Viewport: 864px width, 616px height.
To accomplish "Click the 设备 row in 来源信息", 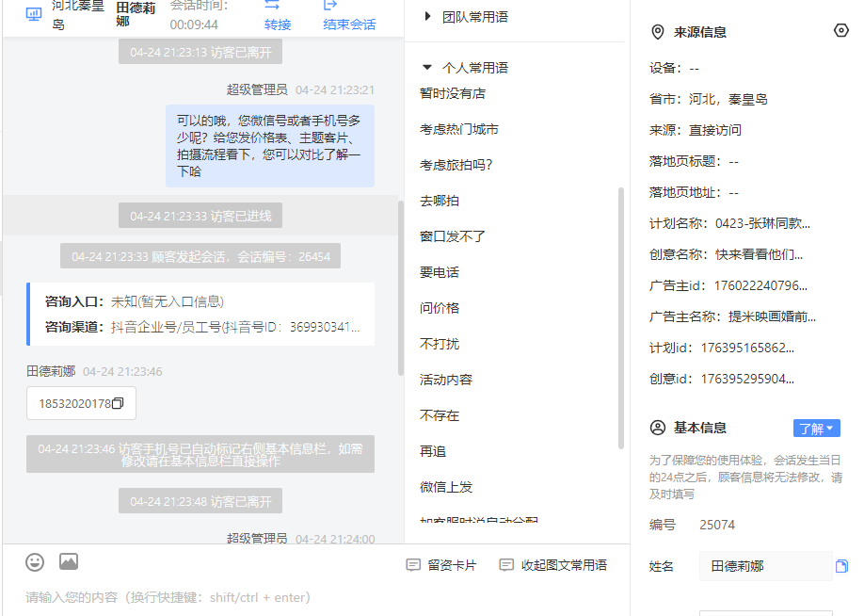I will [675, 69].
